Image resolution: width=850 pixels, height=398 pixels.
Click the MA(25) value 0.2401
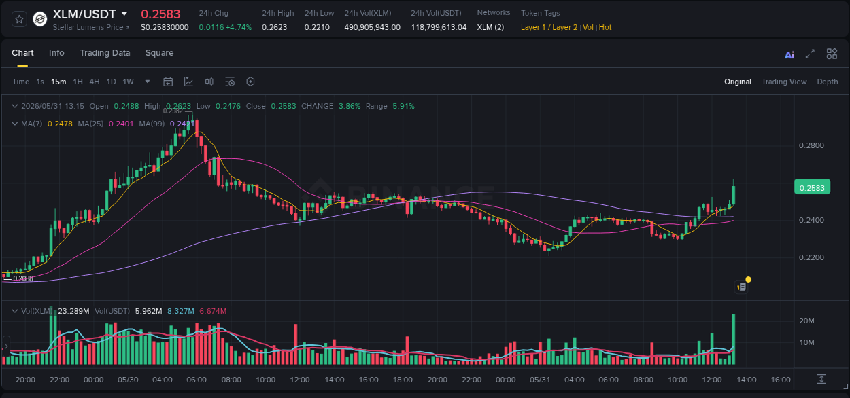click(120, 124)
